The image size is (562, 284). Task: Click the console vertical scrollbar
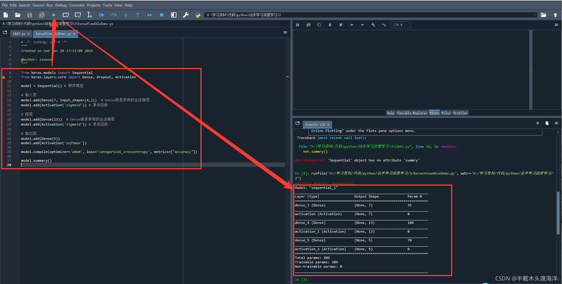point(558,212)
